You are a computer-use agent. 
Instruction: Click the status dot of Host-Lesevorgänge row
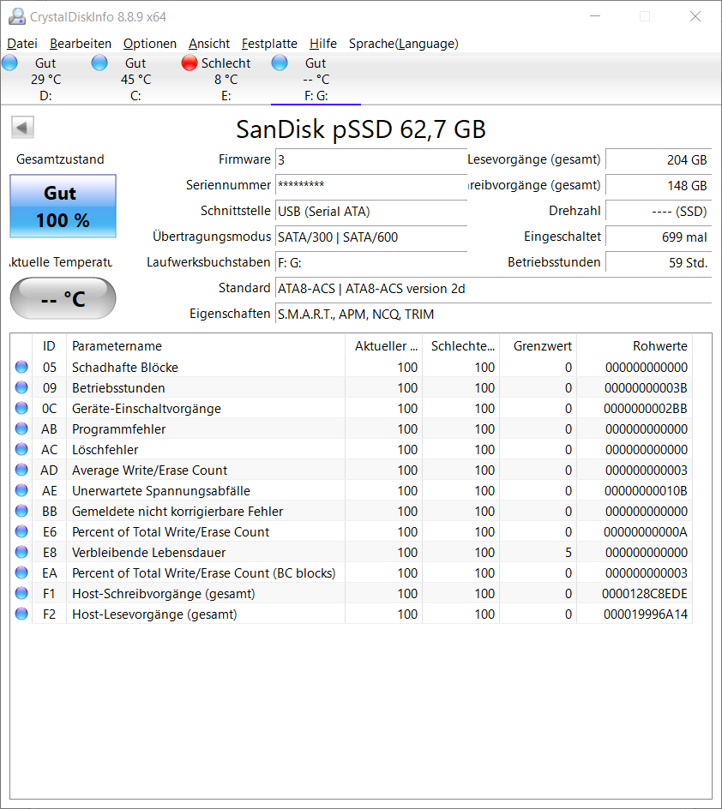(x=21, y=614)
